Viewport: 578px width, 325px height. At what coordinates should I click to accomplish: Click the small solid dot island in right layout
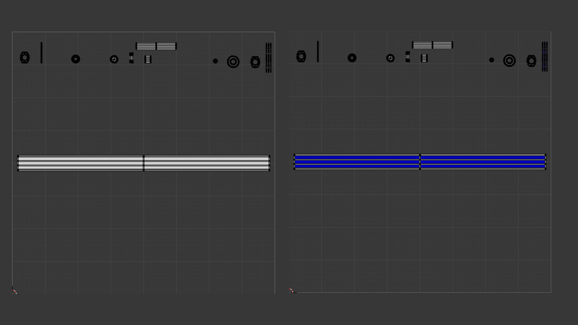click(x=492, y=60)
